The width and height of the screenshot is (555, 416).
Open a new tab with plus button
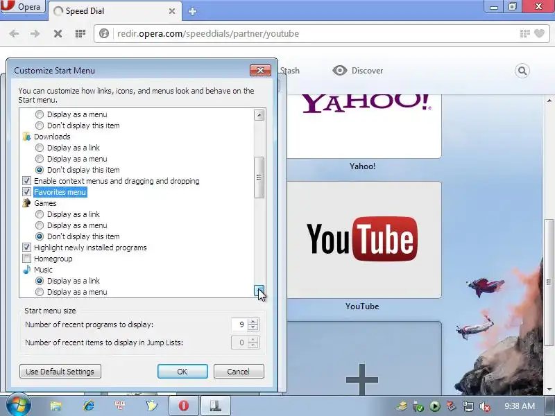coord(192,11)
